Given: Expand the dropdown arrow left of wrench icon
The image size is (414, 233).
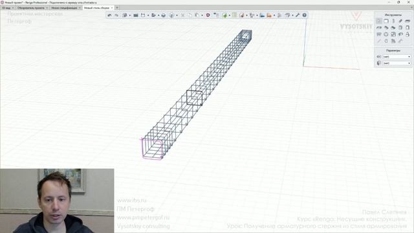Looking at the screenshot, I should [x=292, y=16].
